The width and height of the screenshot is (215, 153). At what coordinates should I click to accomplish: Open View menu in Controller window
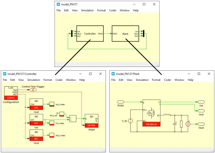(x=21, y=80)
